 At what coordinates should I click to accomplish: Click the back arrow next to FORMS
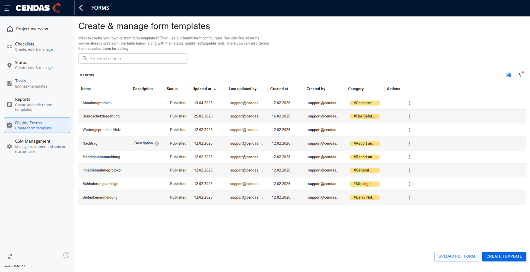pyautogui.click(x=81, y=8)
